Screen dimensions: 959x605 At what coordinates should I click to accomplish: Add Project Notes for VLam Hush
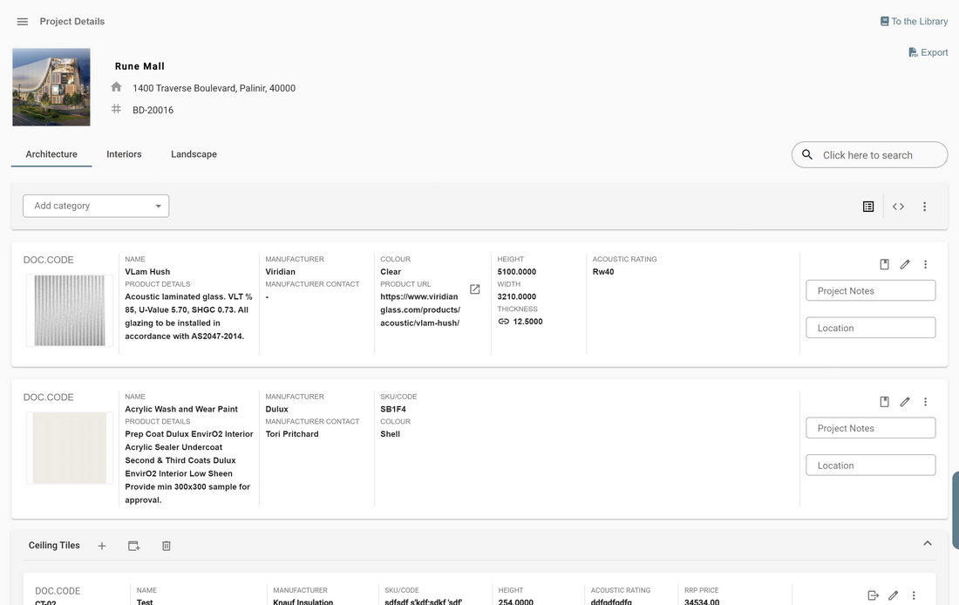[870, 289]
